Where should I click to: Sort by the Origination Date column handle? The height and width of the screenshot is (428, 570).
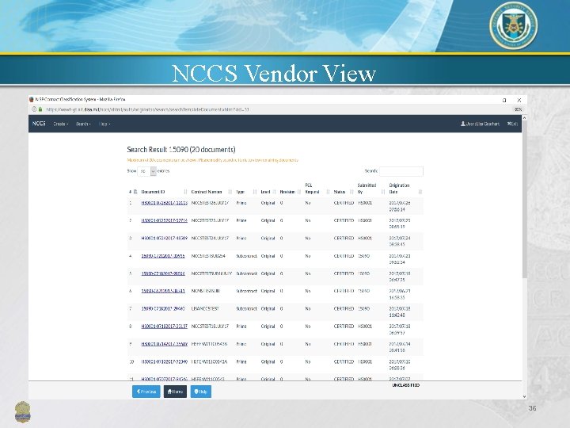point(420,192)
